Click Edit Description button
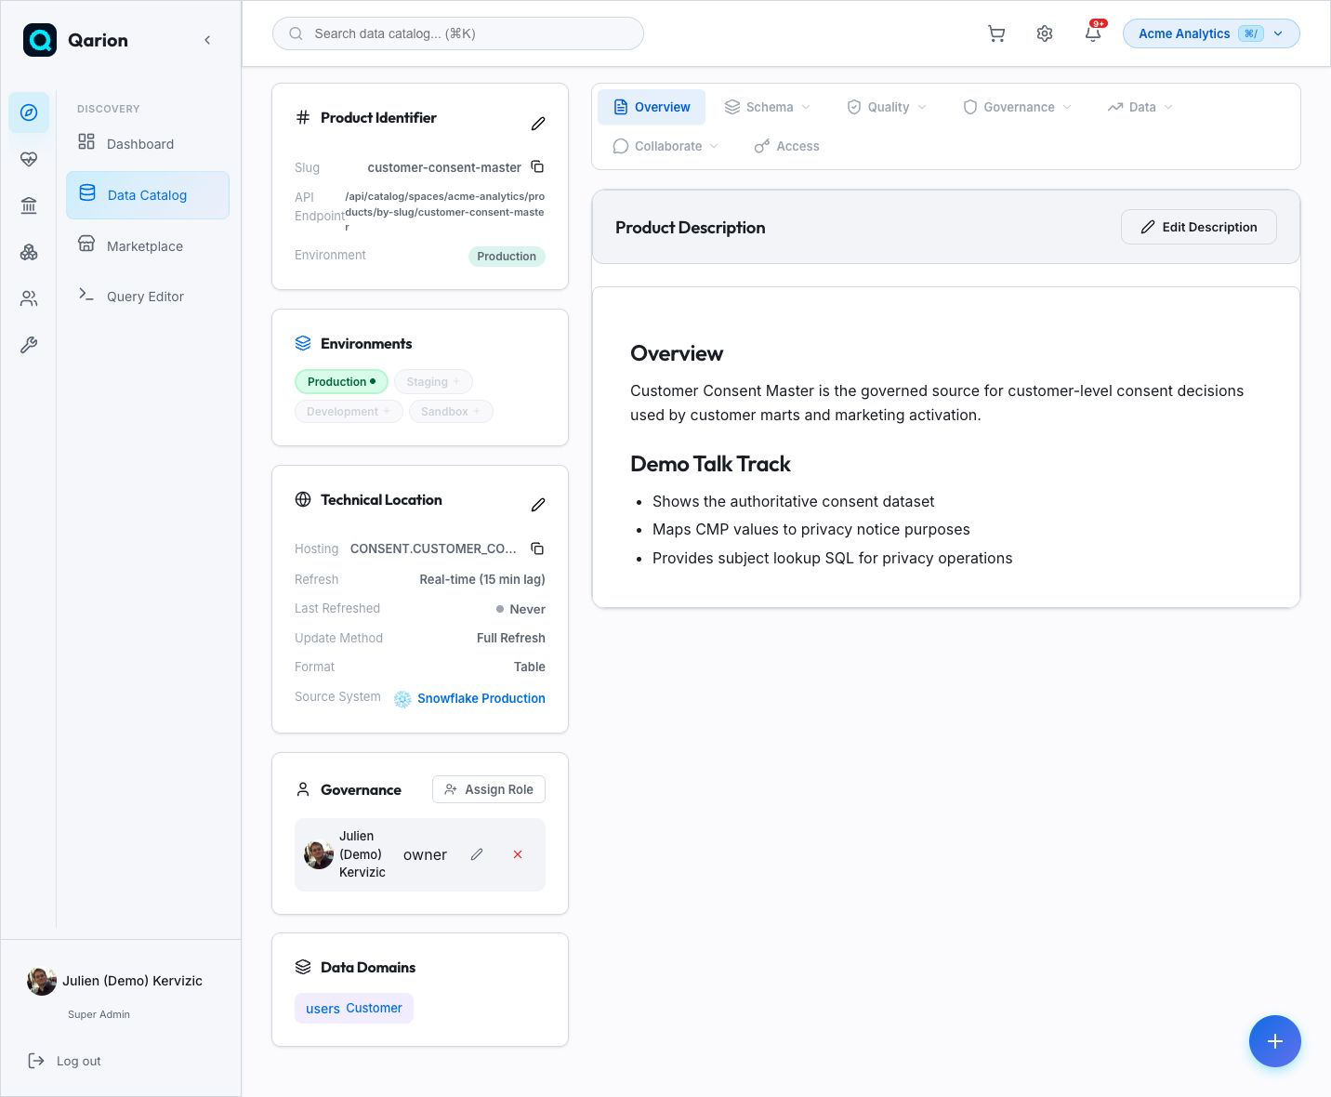 point(1198,227)
